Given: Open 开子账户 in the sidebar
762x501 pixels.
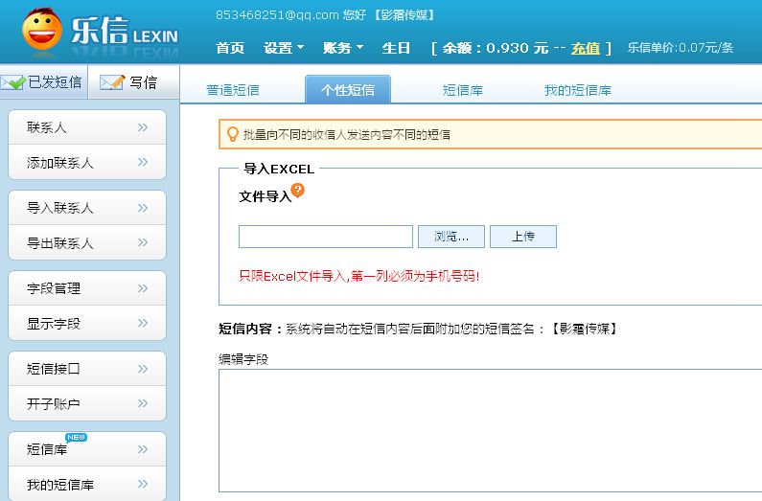Looking at the screenshot, I should point(87,404).
